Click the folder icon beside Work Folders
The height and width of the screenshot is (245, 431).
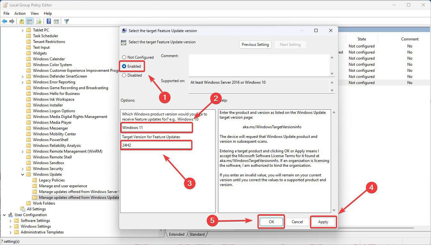click(x=28, y=203)
